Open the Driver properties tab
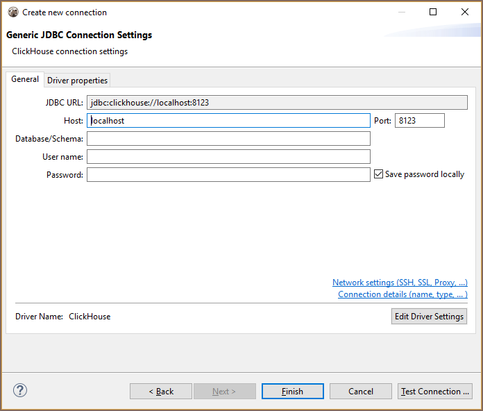The height and width of the screenshot is (411, 483). 77,81
